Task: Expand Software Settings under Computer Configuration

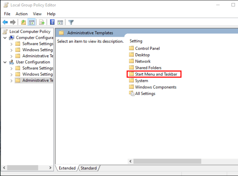Action: (11, 44)
